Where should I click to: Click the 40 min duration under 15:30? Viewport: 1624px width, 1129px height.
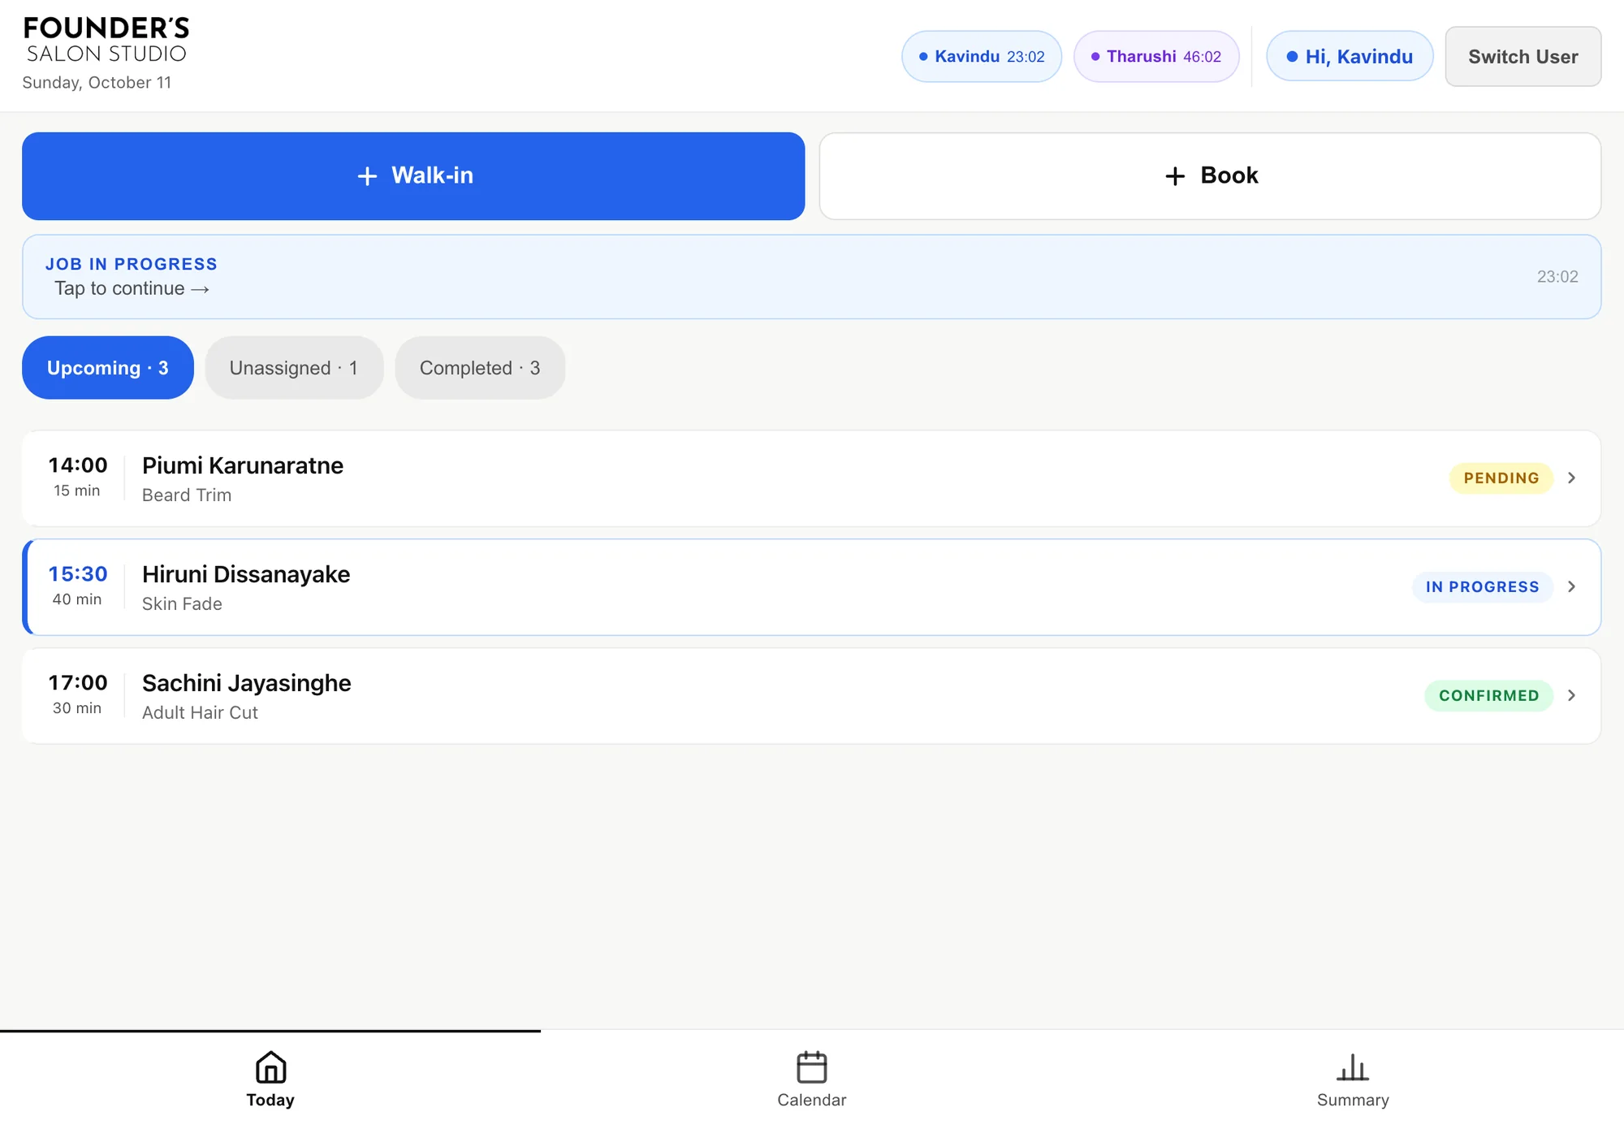tap(77, 599)
